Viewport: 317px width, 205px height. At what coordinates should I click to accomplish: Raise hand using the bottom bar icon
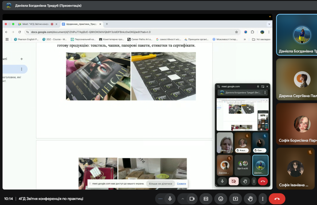point(250,199)
